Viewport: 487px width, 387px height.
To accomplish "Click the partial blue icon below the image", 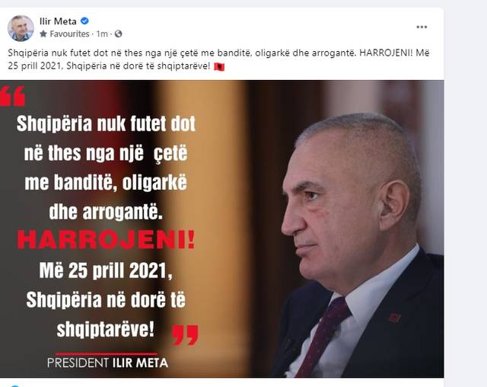I will (x=15, y=385).
